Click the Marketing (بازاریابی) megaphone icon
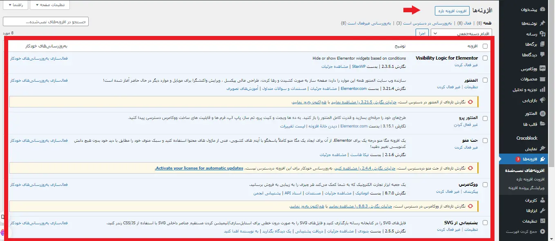555x241 pixels. point(542,100)
